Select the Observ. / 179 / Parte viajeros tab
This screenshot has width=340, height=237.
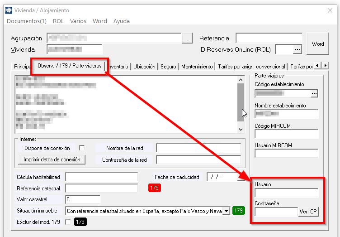pos(69,66)
